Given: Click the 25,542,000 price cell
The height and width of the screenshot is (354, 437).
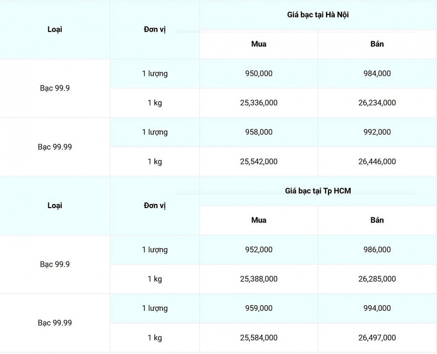Looking at the screenshot, I should (259, 161).
